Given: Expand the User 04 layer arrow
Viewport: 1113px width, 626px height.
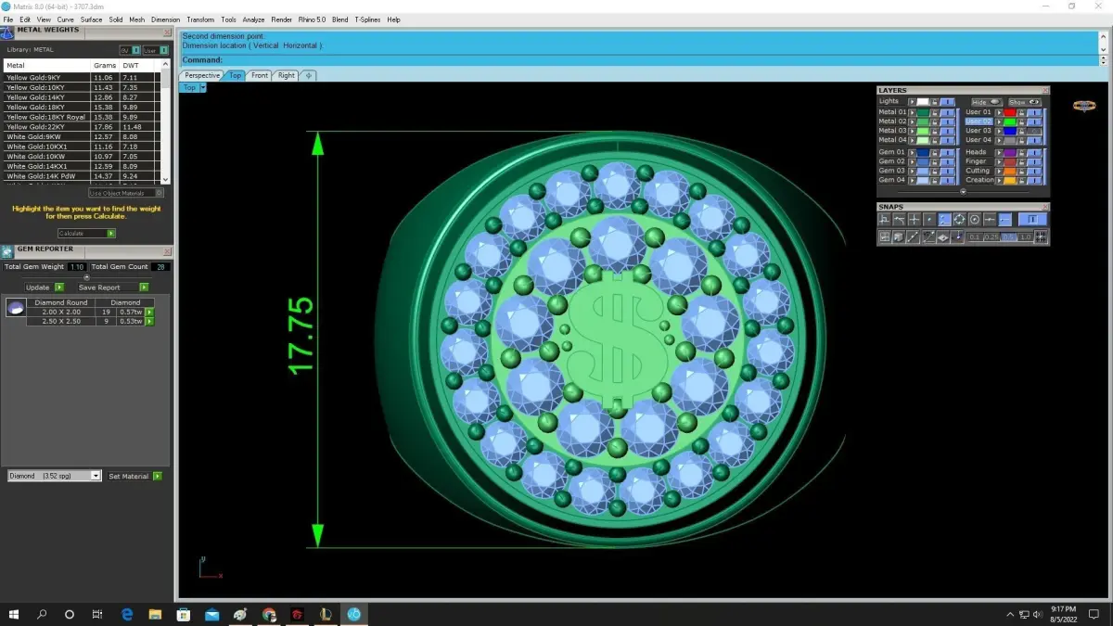Looking at the screenshot, I should click(999, 140).
